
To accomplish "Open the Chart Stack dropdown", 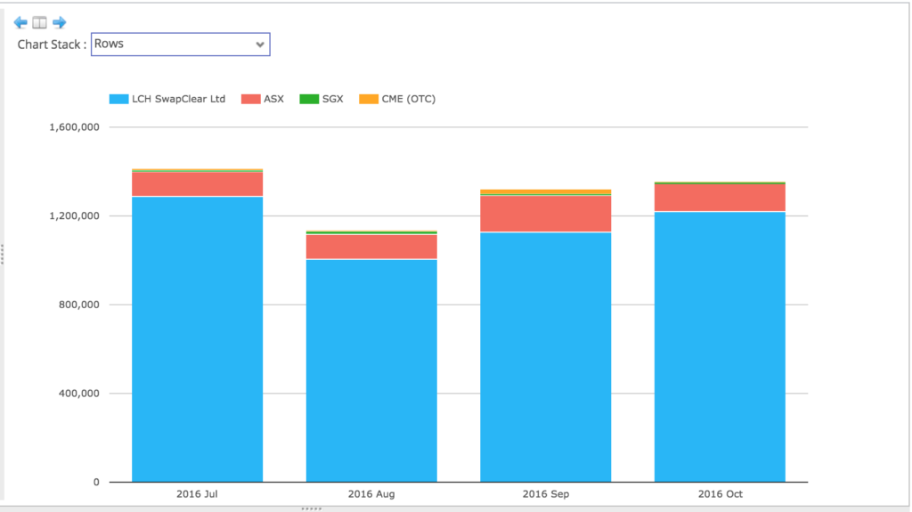I will coord(180,45).
